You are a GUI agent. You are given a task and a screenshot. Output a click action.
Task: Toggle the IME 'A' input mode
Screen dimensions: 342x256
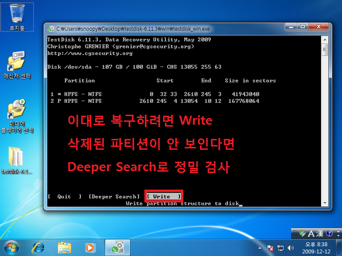click(311, 234)
